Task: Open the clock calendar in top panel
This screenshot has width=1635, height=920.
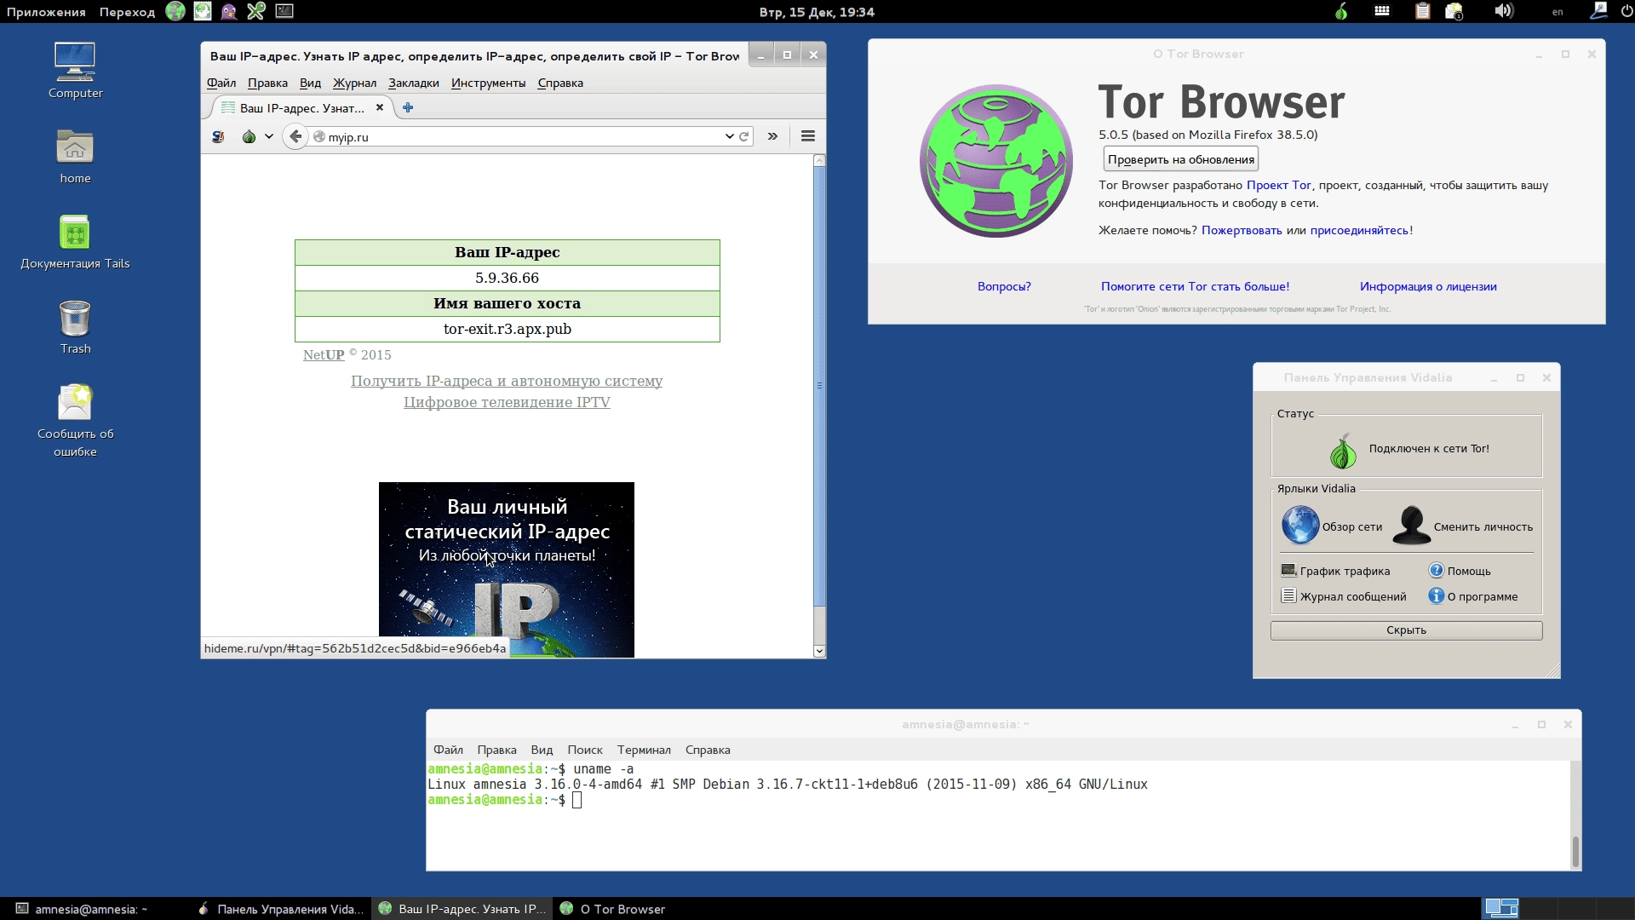Action: click(816, 12)
